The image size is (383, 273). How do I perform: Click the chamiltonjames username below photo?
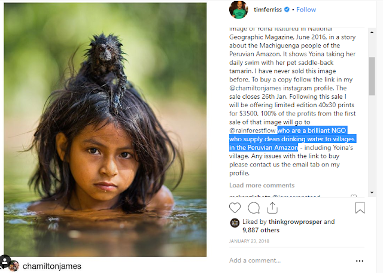coord(51,266)
